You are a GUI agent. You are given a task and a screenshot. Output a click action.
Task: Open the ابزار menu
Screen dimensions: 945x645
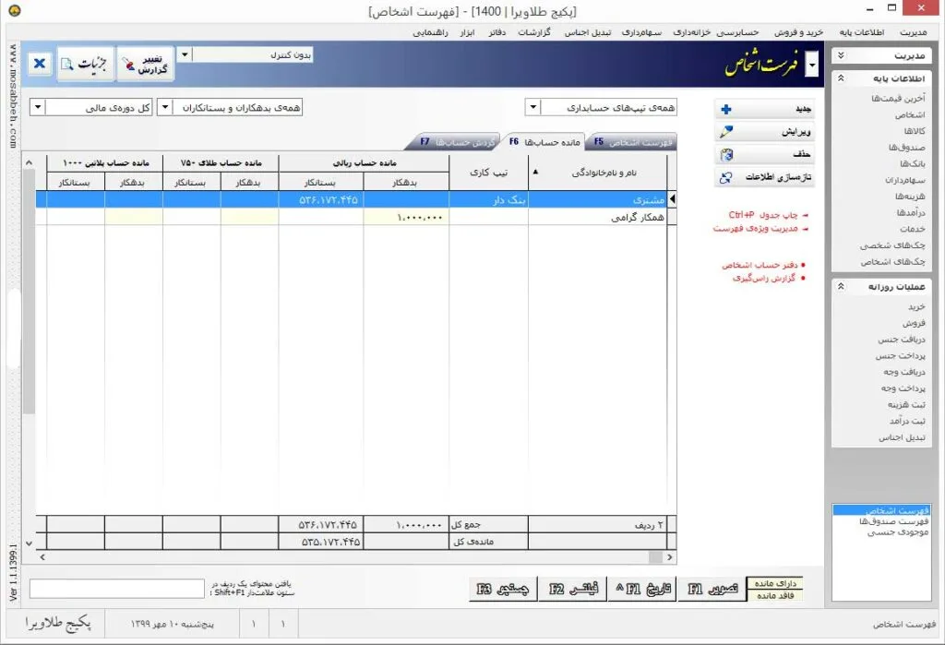click(467, 32)
